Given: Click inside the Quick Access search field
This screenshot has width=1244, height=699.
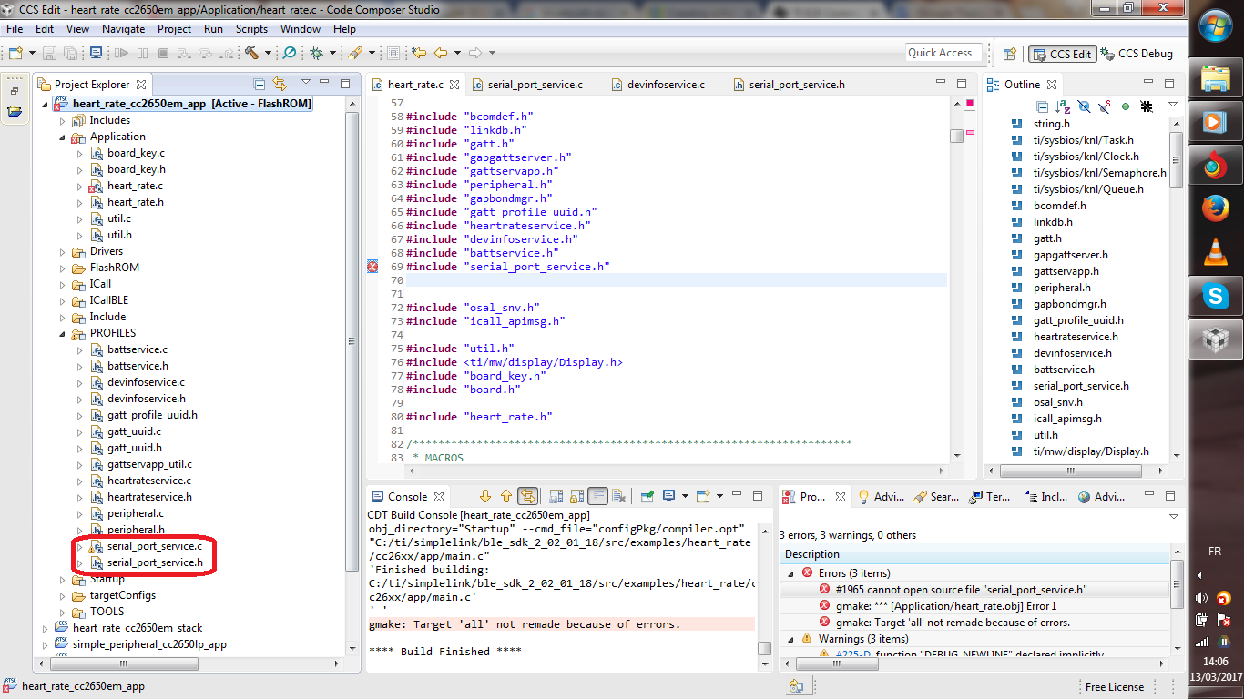Looking at the screenshot, I should [943, 53].
